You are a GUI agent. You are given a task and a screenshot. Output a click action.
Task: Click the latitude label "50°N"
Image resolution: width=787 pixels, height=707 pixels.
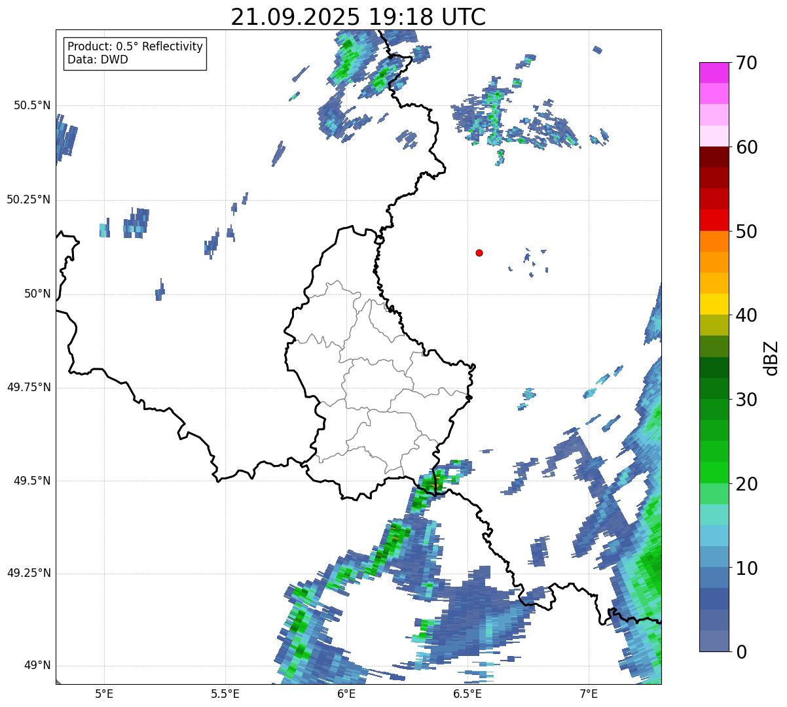[x=37, y=294]
